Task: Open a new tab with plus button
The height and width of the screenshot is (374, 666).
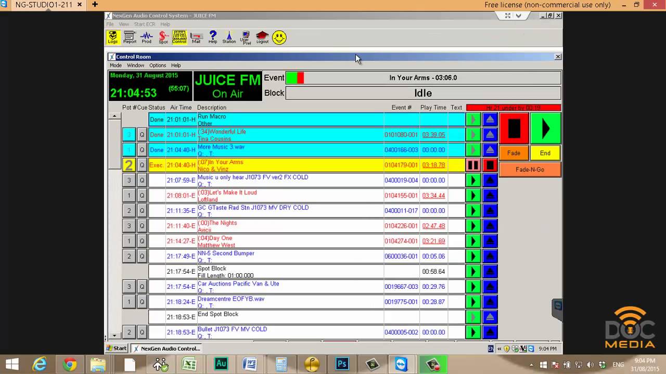Action: tap(95, 5)
